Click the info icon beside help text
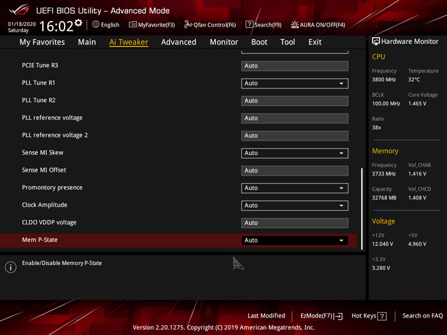The width and height of the screenshot is (447, 335). 11,267
